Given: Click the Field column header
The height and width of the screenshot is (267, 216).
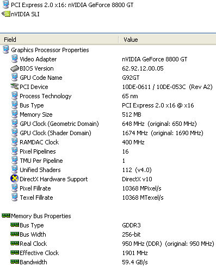Looking at the screenshot, I should point(59,40).
